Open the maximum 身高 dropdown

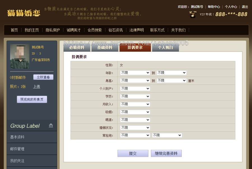171,80
